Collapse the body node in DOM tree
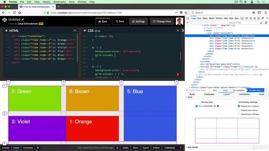 click(204, 31)
